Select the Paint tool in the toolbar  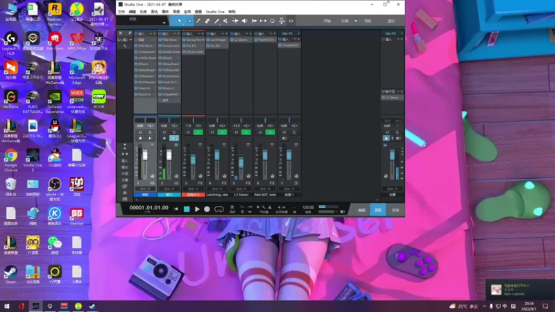[x=216, y=21]
